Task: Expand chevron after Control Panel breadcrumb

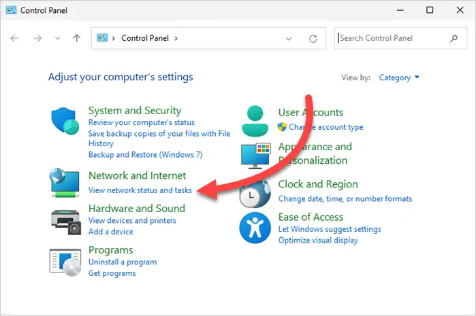Action: [x=176, y=39]
